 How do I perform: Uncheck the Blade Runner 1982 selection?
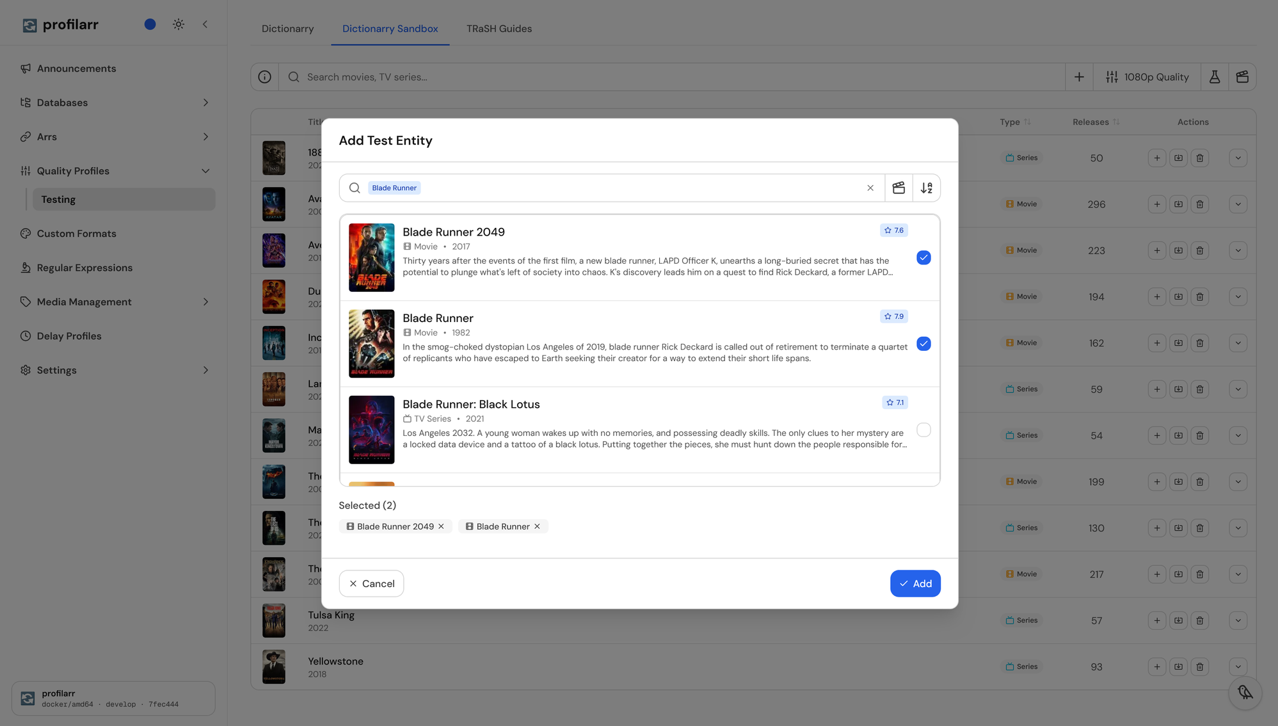point(923,344)
